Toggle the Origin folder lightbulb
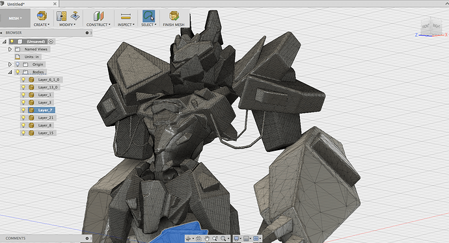449x243 pixels. point(18,64)
